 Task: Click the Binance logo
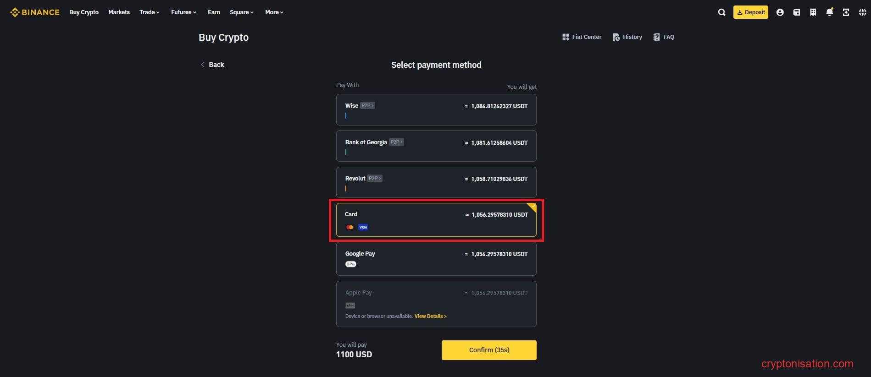35,12
